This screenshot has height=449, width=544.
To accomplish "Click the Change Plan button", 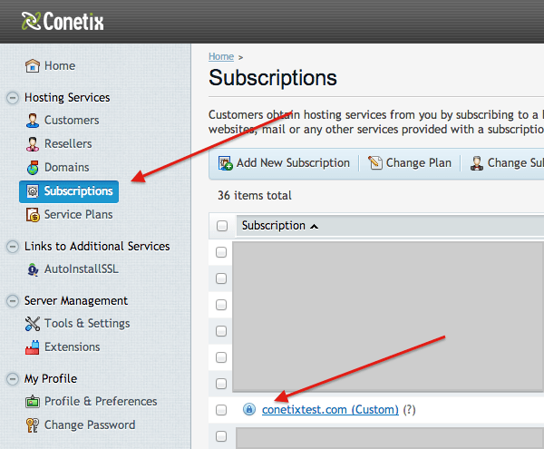I will pos(410,162).
